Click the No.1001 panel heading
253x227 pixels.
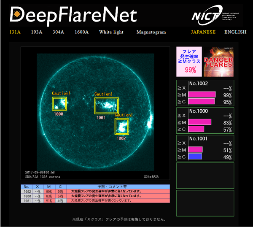[x=198, y=138]
